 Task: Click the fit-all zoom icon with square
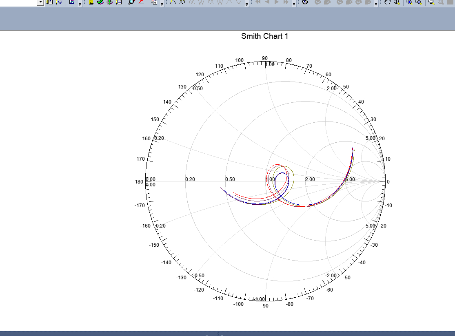(431, 2)
